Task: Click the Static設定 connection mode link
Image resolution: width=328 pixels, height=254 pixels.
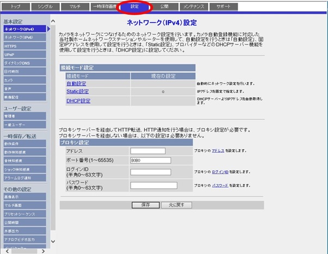Action: pyautogui.click(x=78, y=91)
